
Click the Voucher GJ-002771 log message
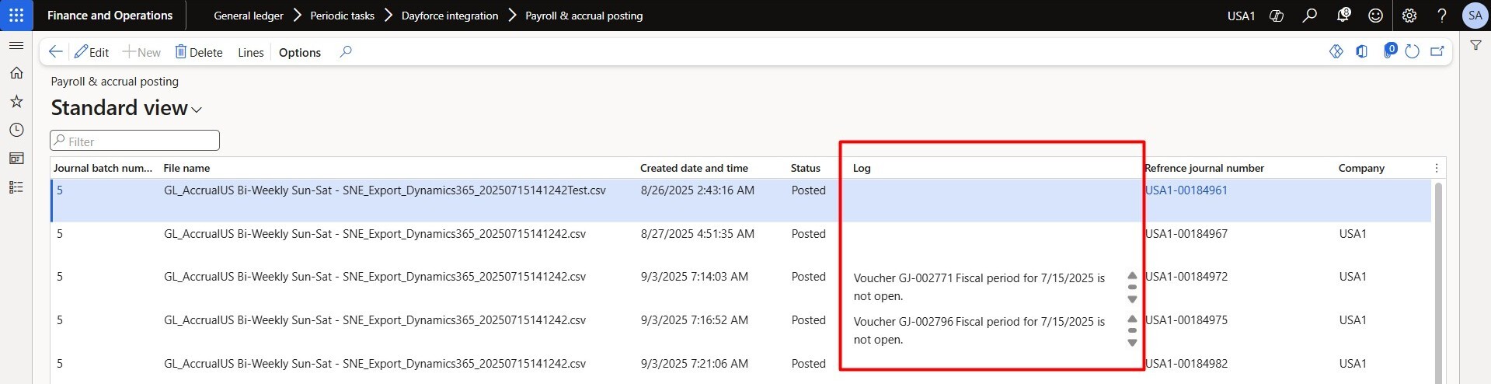(x=979, y=287)
